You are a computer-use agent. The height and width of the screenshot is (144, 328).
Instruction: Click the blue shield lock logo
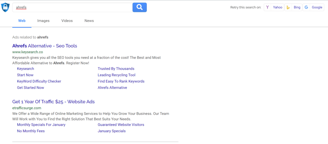pyautogui.click(x=5, y=7)
